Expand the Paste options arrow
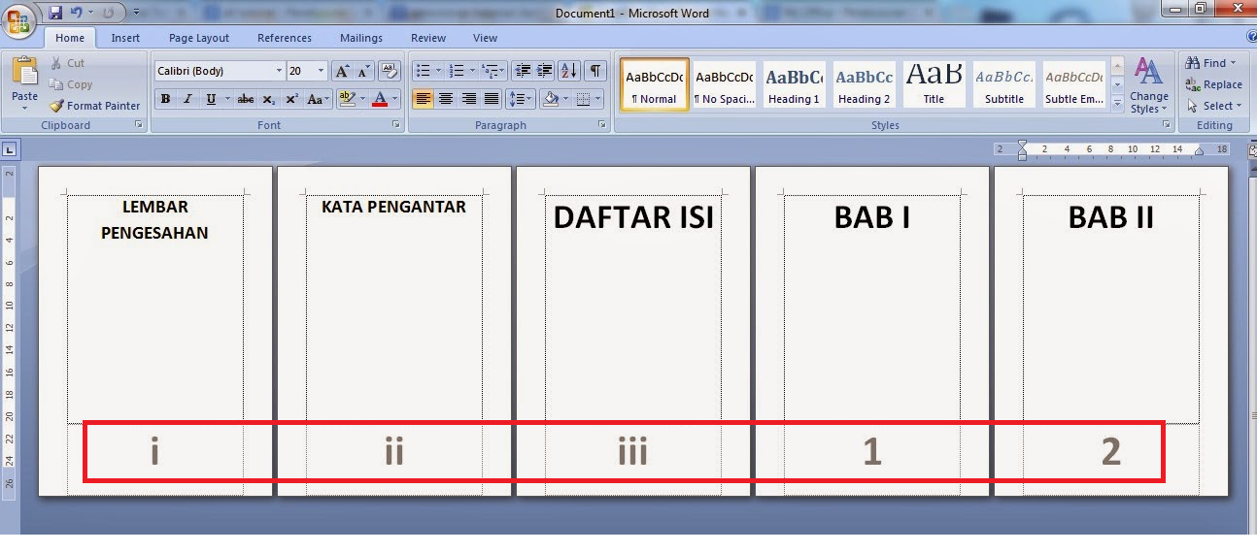This screenshot has width=1257, height=553. 24,107
